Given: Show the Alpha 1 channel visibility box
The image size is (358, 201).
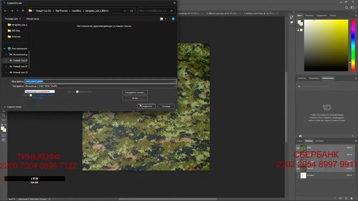Looking at the screenshot, I should click(x=298, y=175).
